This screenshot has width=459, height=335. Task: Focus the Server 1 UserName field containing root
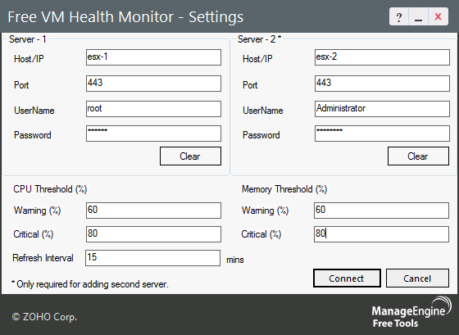[153, 109]
